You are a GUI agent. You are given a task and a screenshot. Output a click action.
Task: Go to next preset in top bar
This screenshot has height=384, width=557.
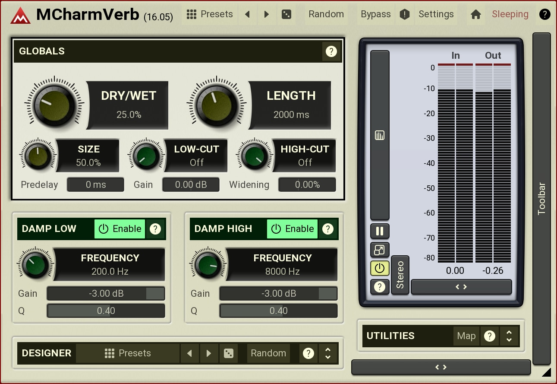tap(267, 14)
